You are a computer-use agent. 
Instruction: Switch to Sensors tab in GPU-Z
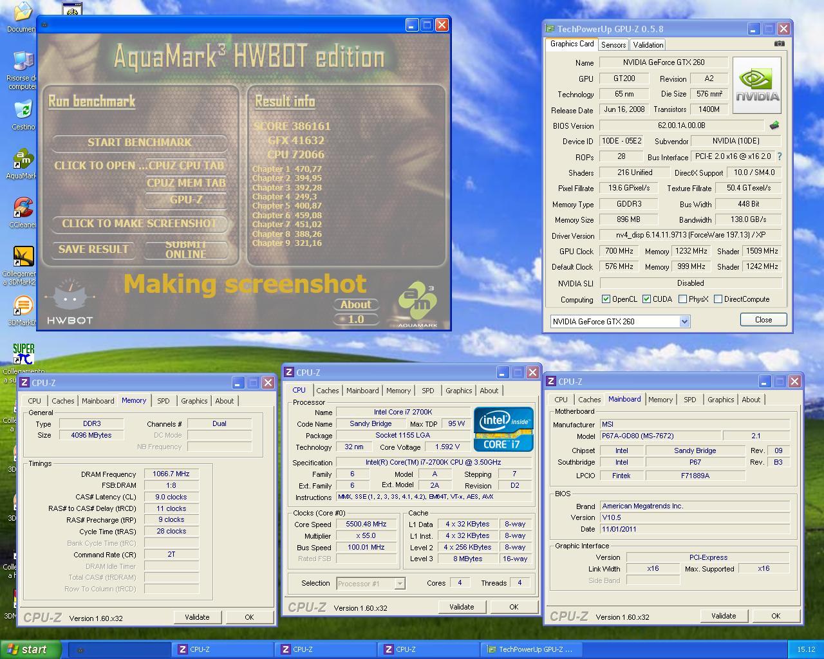point(613,45)
